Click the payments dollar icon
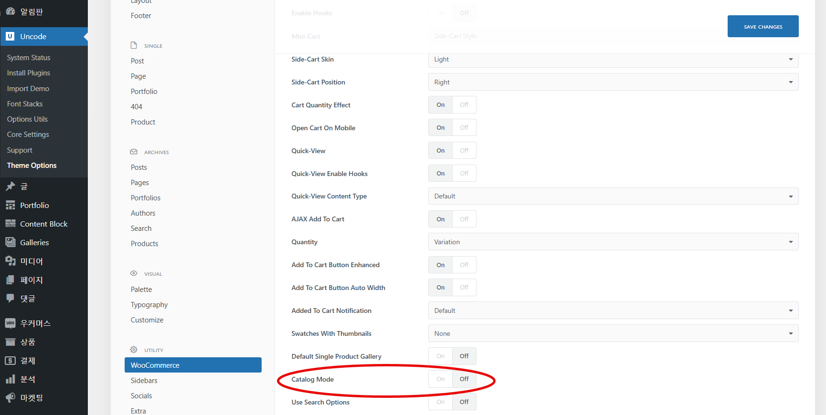Viewport: 826px width, 415px height. (11, 361)
